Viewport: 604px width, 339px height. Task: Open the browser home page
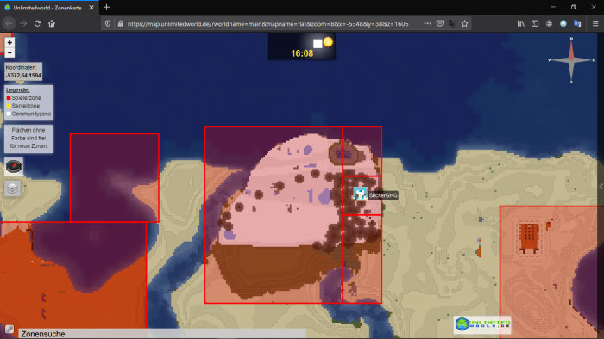[x=52, y=23]
